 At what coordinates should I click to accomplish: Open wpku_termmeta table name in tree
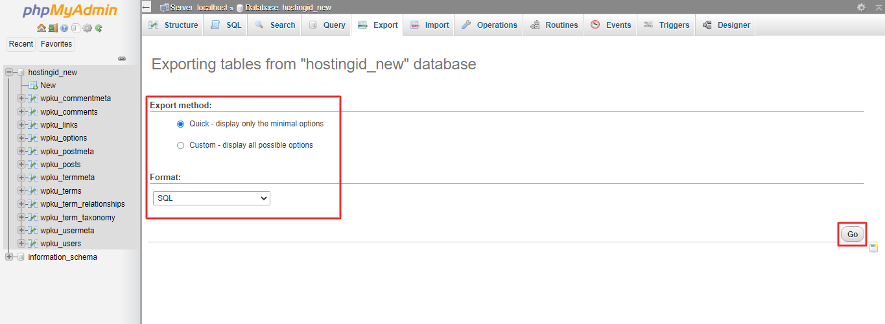67,178
